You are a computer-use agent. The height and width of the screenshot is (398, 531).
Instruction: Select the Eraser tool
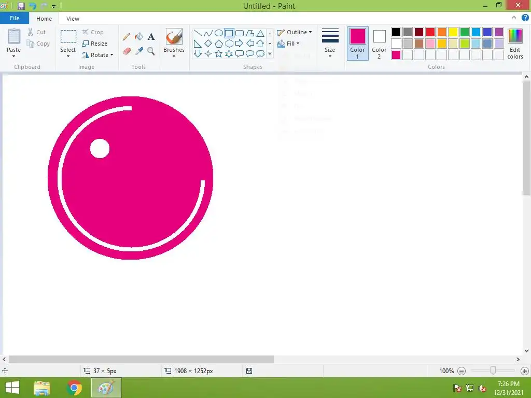click(127, 51)
